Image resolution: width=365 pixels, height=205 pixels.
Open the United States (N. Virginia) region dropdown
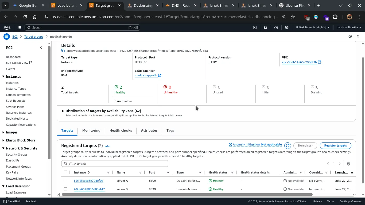point(313,27)
